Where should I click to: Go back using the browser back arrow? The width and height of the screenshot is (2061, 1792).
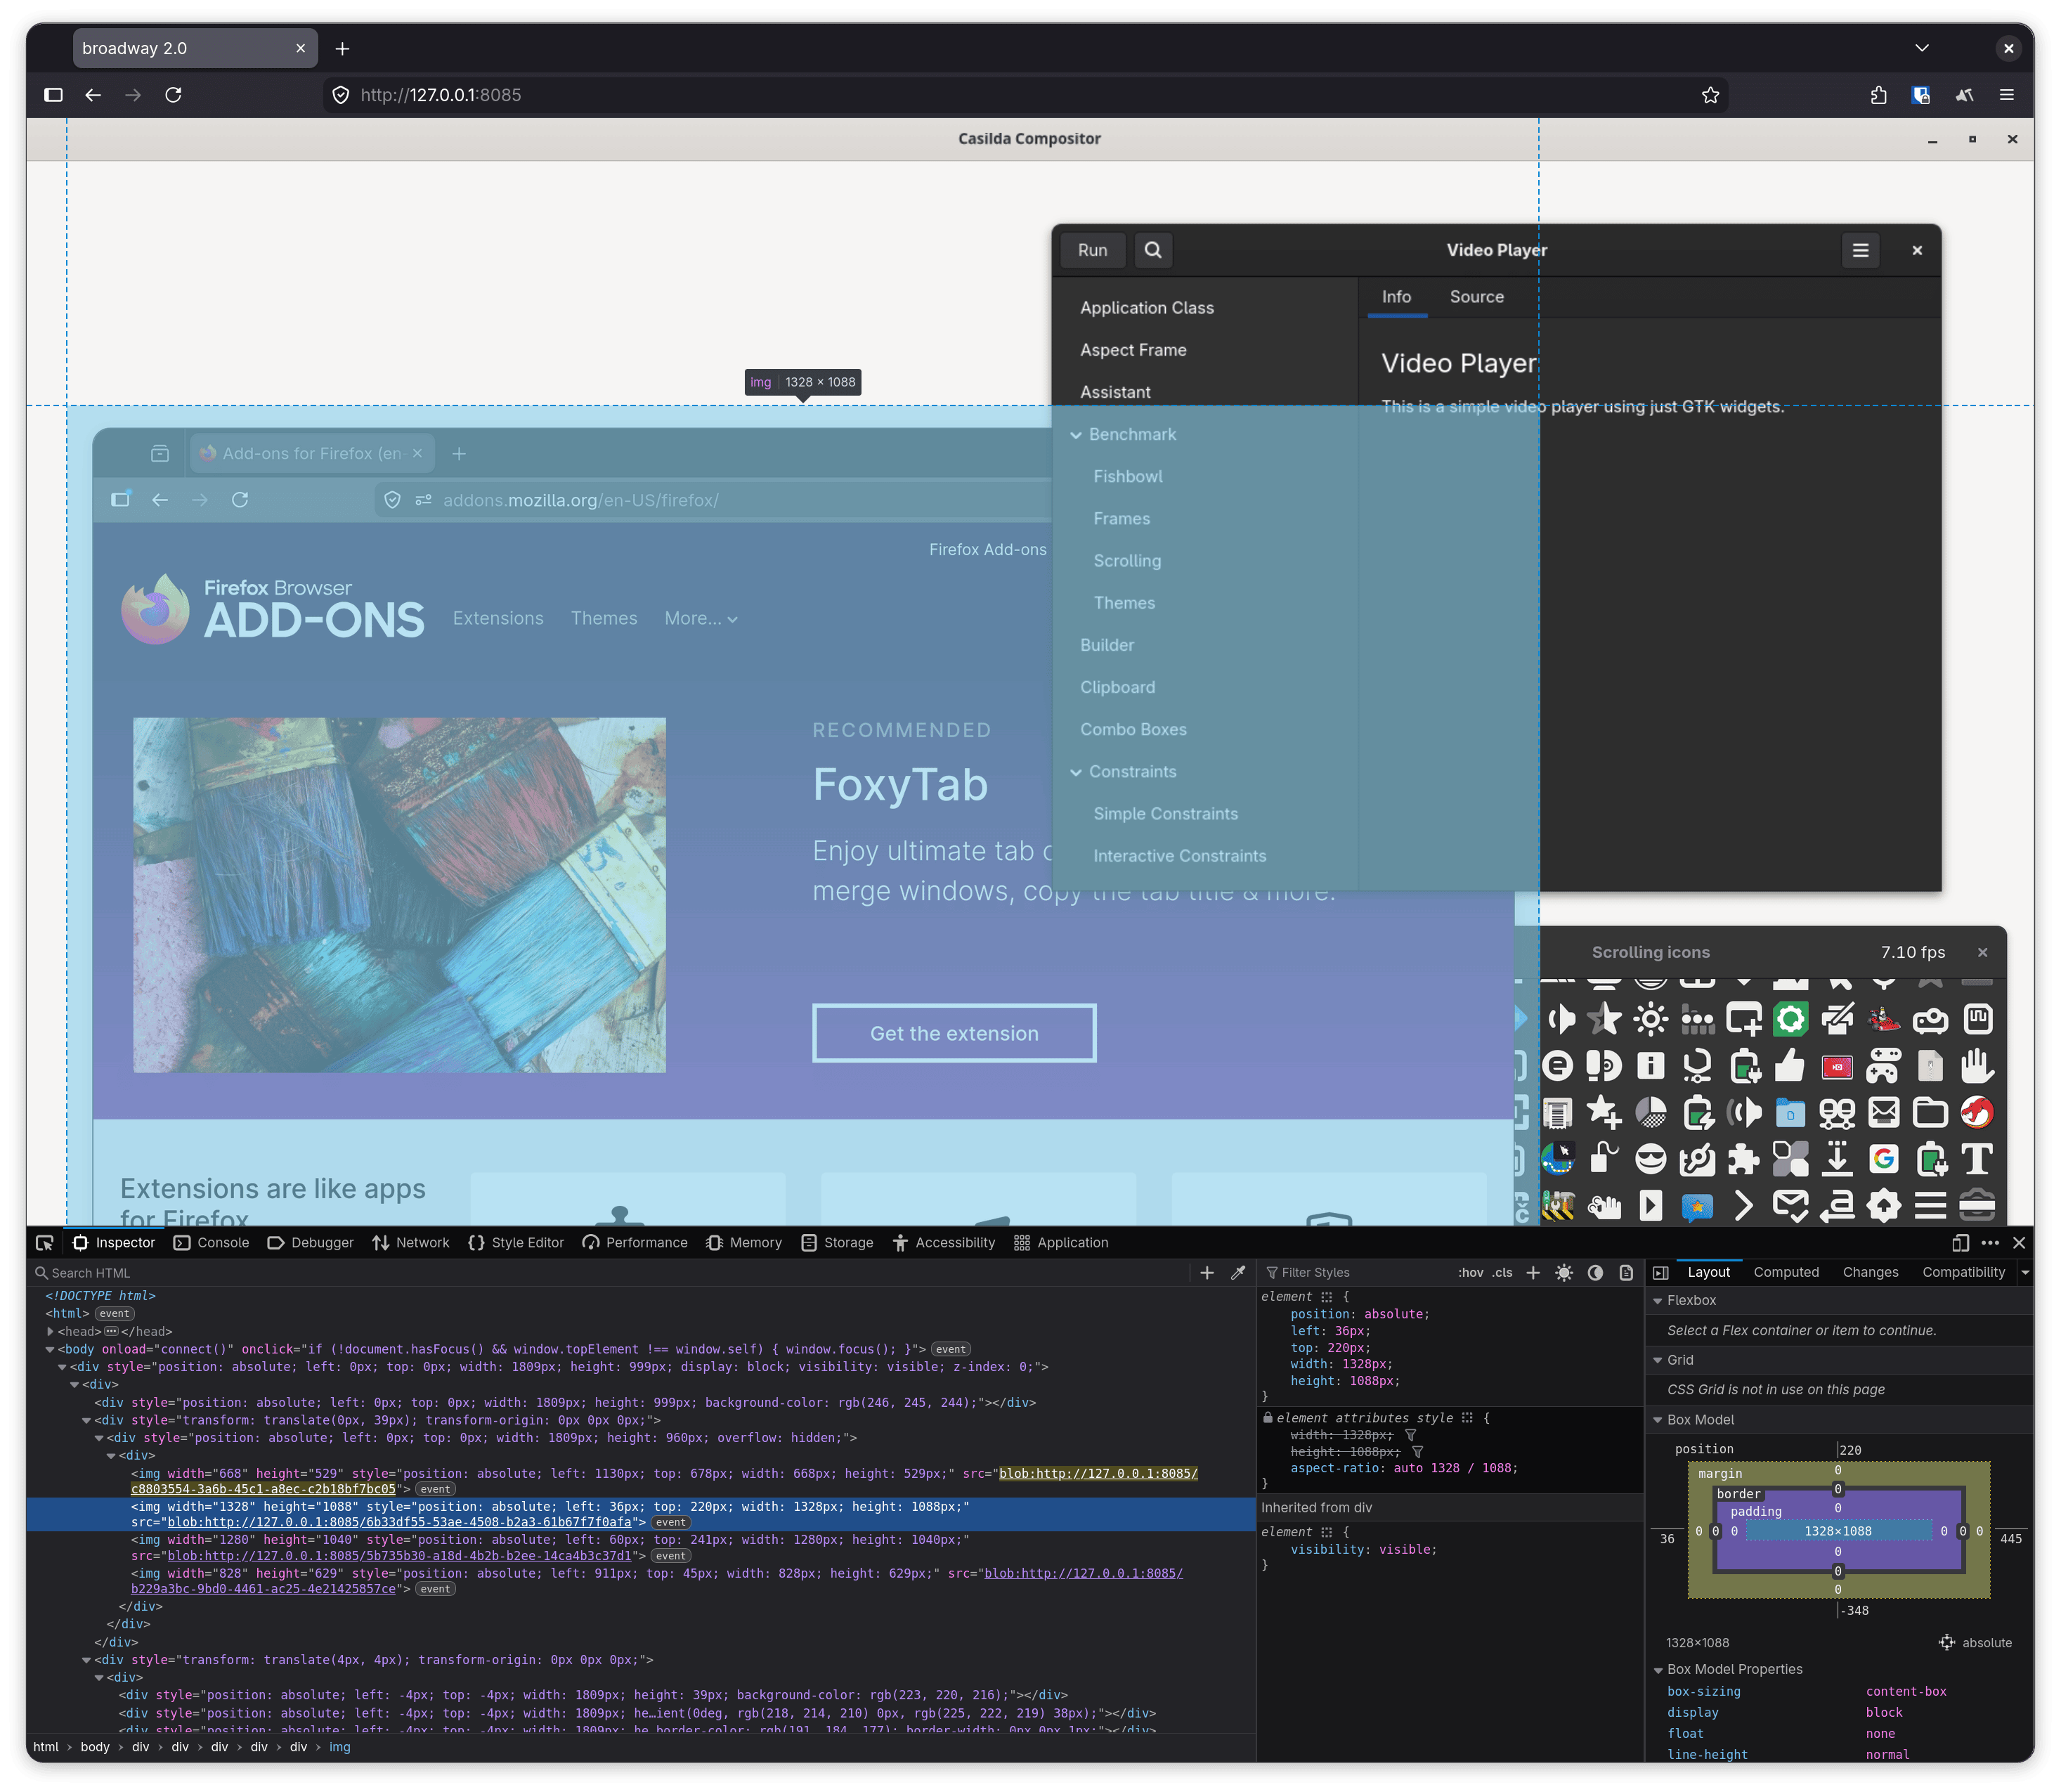coord(93,95)
